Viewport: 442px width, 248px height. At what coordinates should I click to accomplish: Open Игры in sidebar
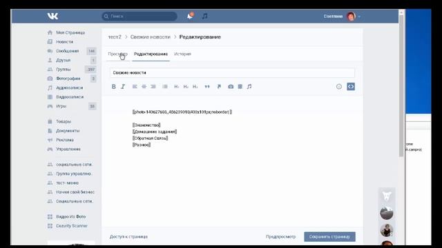pos(61,106)
